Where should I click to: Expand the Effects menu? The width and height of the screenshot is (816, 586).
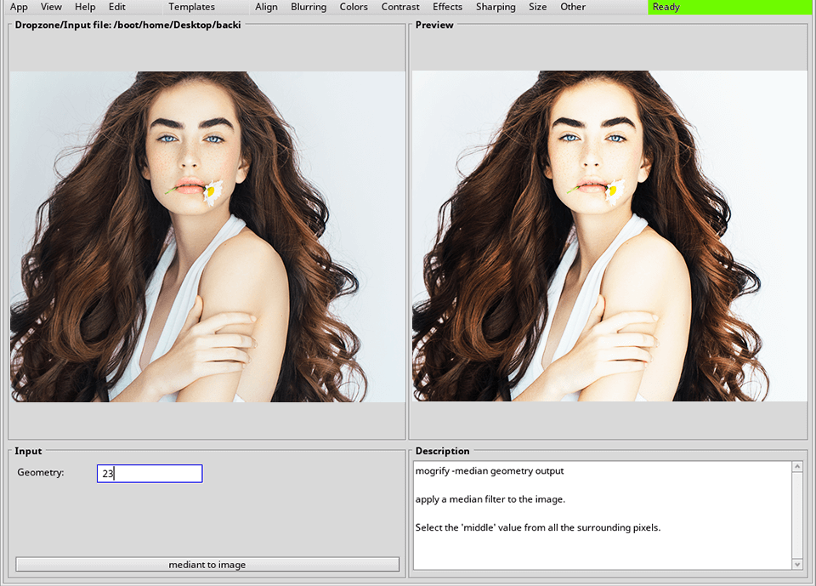point(448,7)
